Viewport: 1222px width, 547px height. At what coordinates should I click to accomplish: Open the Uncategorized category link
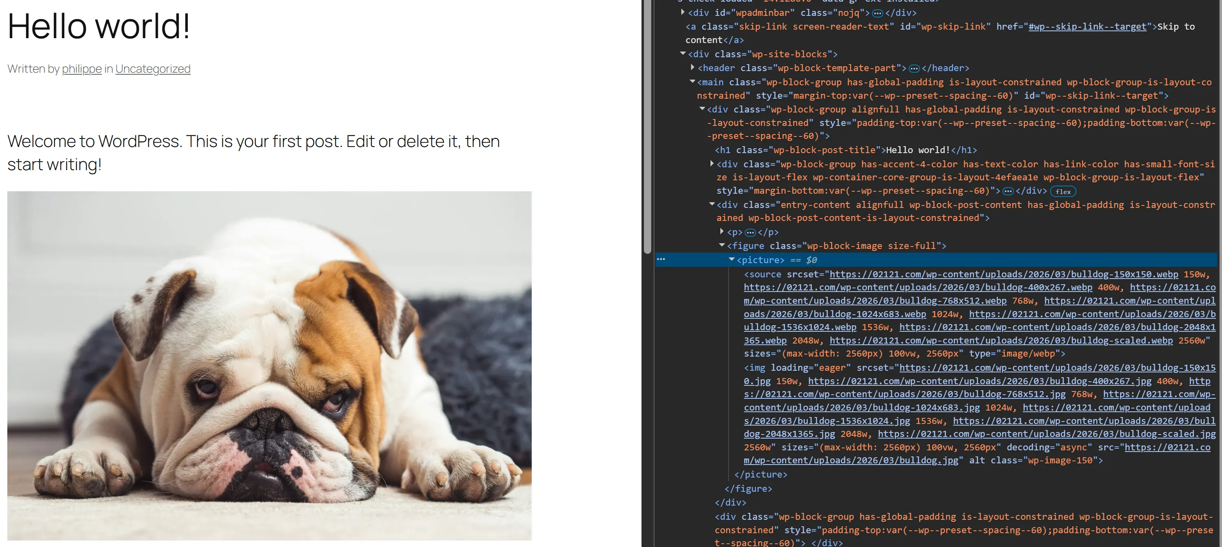point(153,69)
